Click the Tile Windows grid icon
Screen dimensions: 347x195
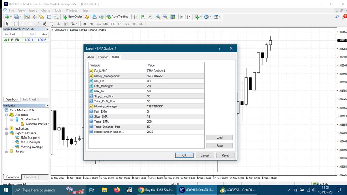(x=172, y=17)
